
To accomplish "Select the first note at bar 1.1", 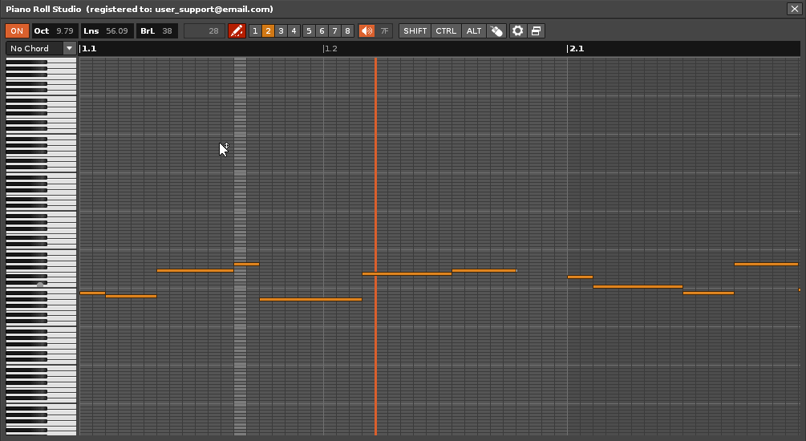I will click(x=92, y=293).
